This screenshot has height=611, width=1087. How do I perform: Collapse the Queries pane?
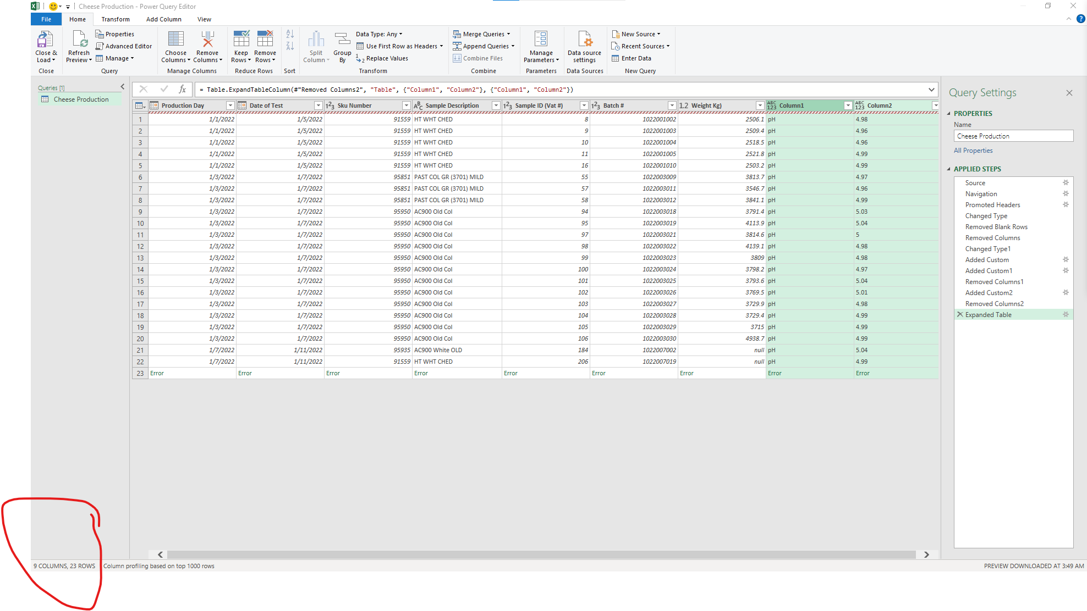[122, 86]
